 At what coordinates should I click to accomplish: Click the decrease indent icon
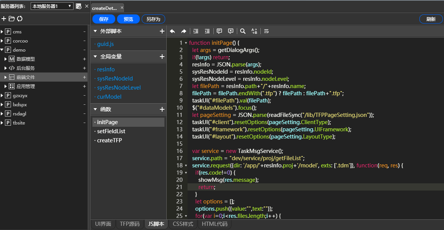pyautogui.click(x=207, y=31)
